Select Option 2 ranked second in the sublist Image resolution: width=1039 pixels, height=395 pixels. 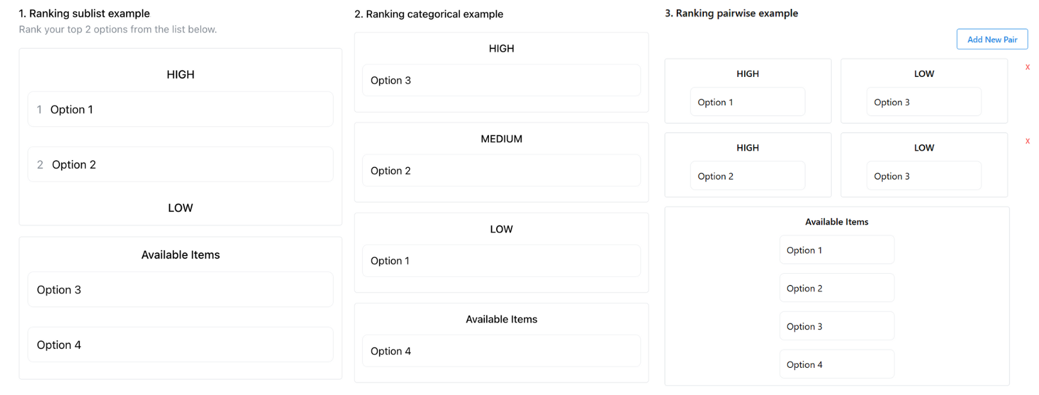[180, 164]
